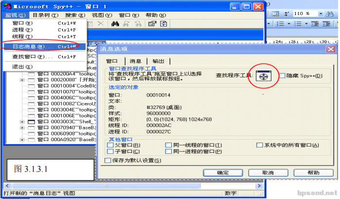This screenshot has width=340, height=199.
Task: Select 日志消息(M)... from the 监视 menu
Action: [44, 47]
